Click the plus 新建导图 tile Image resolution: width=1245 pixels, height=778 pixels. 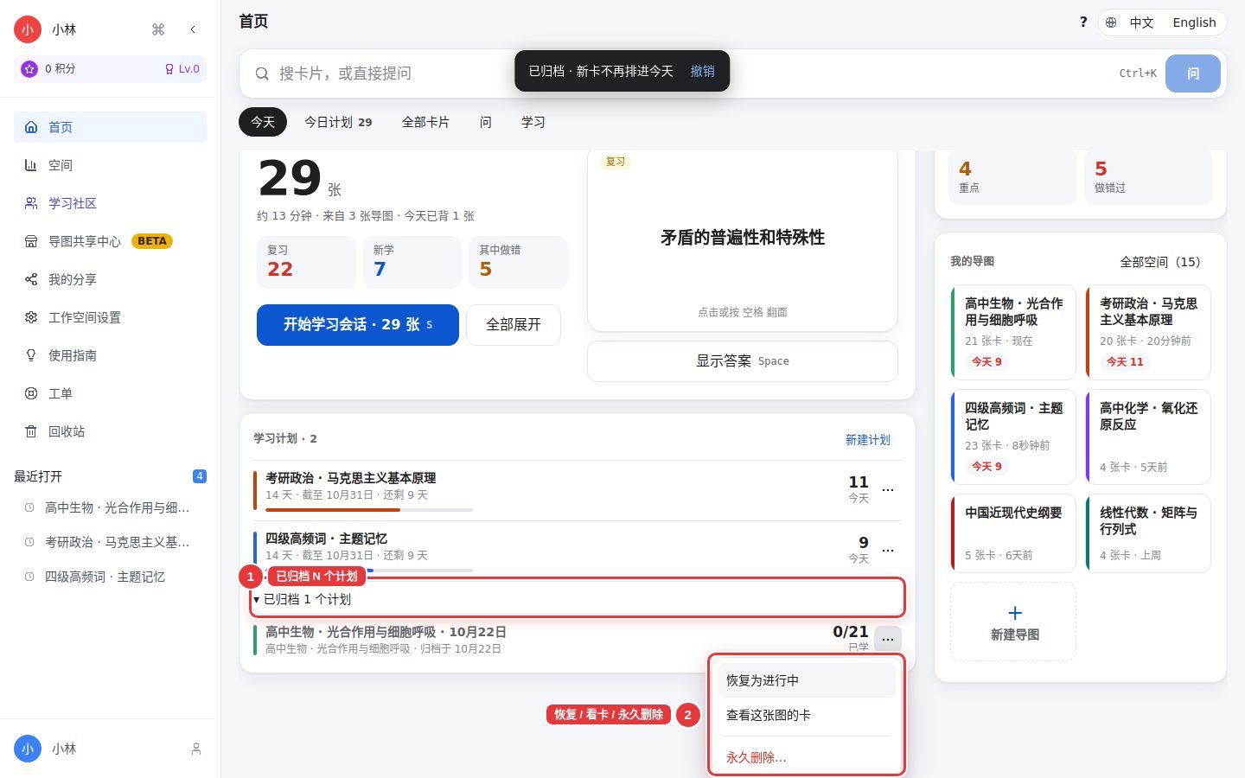pos(1013,622)
